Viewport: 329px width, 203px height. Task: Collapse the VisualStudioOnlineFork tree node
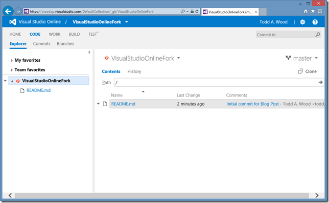coord(12,81)
